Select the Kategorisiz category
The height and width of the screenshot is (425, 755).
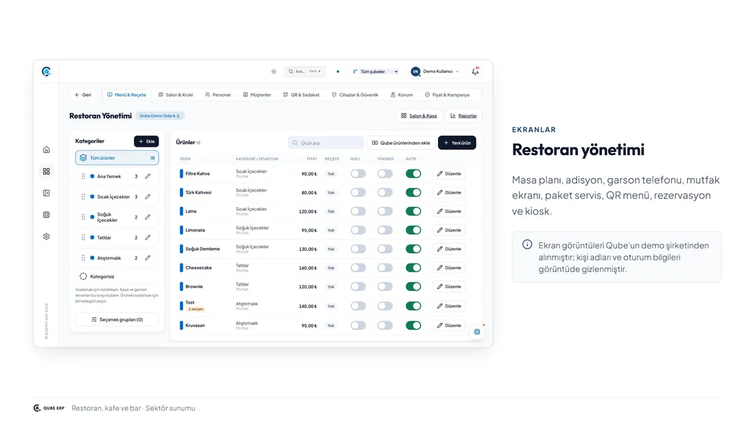(117, 277)
